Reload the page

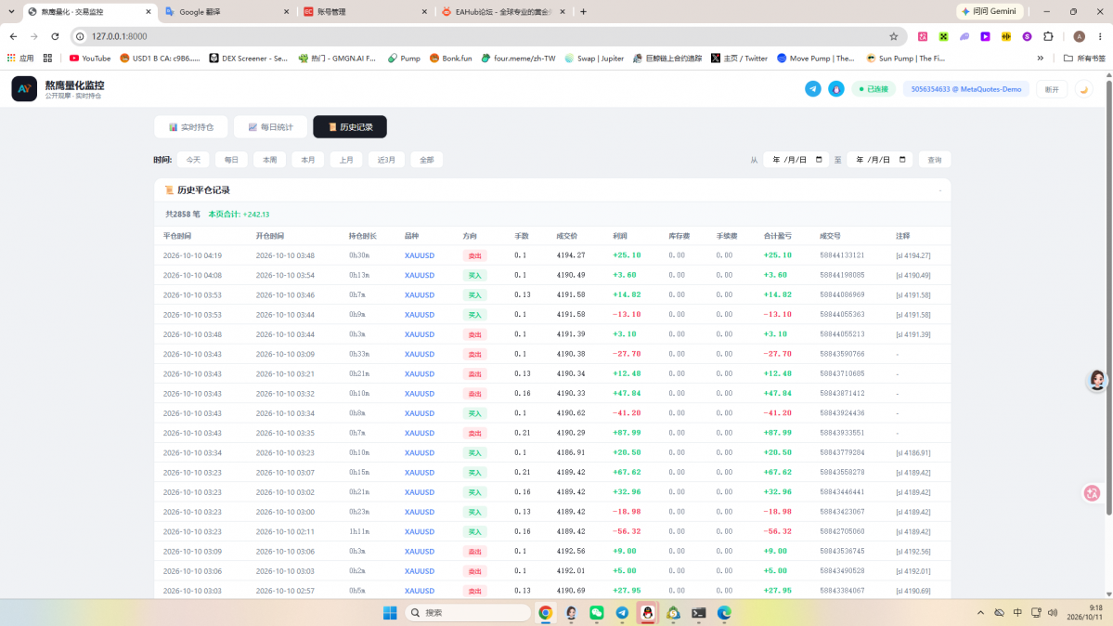click(55, 36)
